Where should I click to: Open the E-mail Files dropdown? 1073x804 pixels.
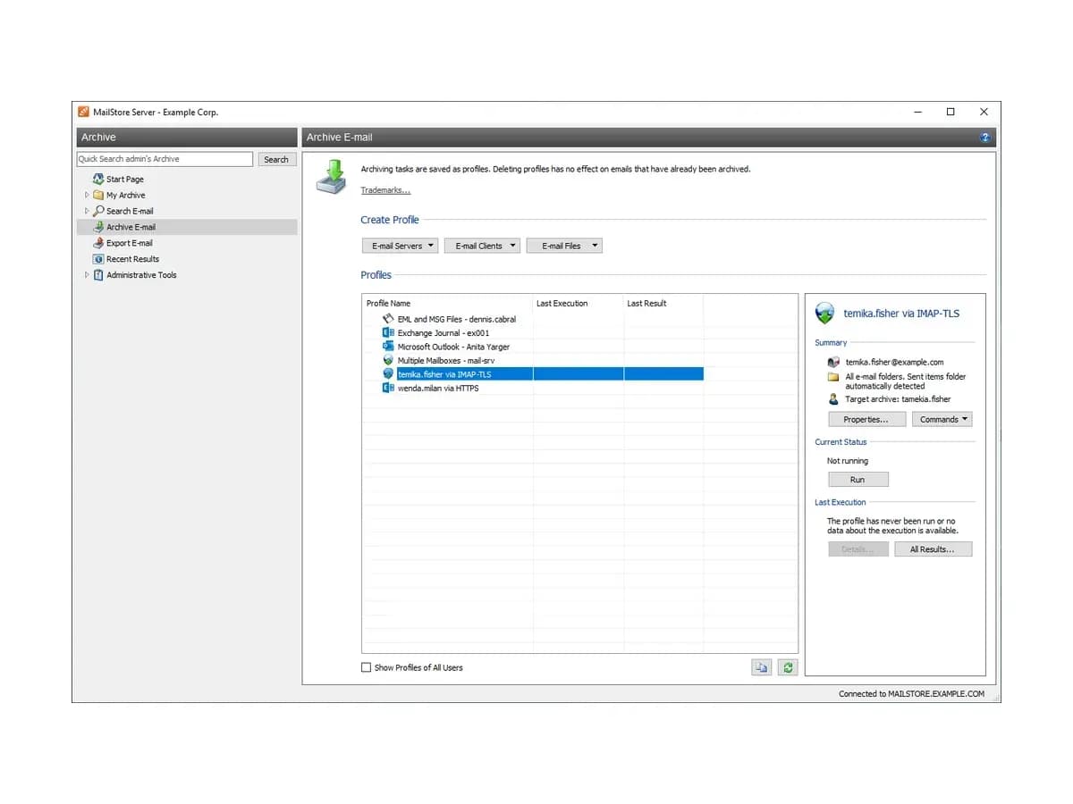point(564,246)
